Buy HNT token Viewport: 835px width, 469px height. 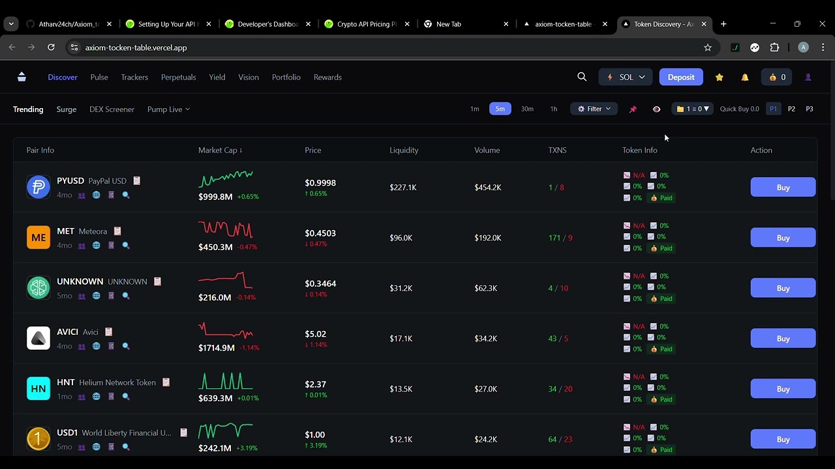tap(783, 389)
